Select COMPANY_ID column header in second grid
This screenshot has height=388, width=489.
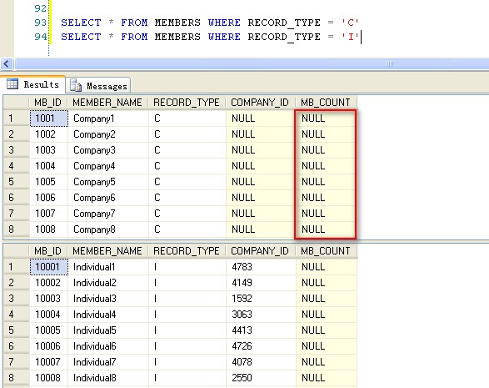pos(260,251)
